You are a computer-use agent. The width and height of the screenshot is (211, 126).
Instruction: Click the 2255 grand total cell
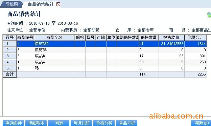pos(195,74)
